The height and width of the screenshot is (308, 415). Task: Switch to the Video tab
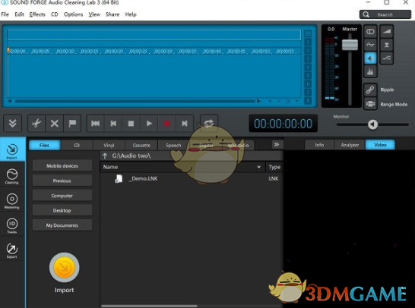[x=380, y=145]
